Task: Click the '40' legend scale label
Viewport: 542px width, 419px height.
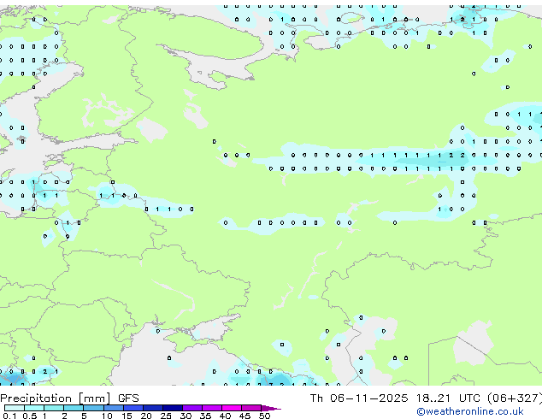Action: [225, 416]
